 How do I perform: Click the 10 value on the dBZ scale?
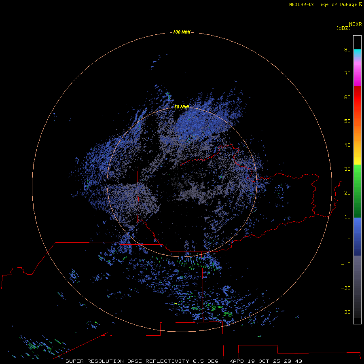(347, 217)
